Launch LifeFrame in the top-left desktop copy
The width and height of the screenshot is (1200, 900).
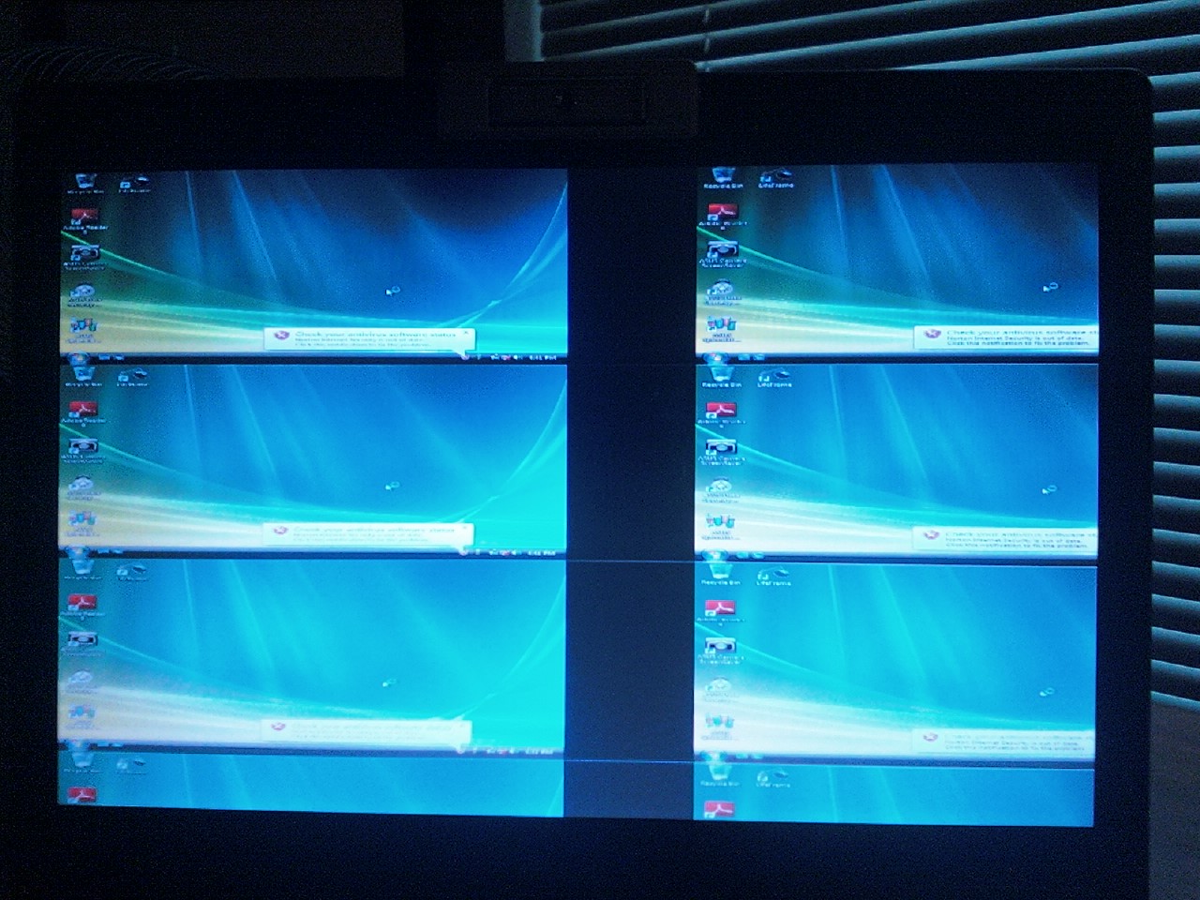coord(135,182)
